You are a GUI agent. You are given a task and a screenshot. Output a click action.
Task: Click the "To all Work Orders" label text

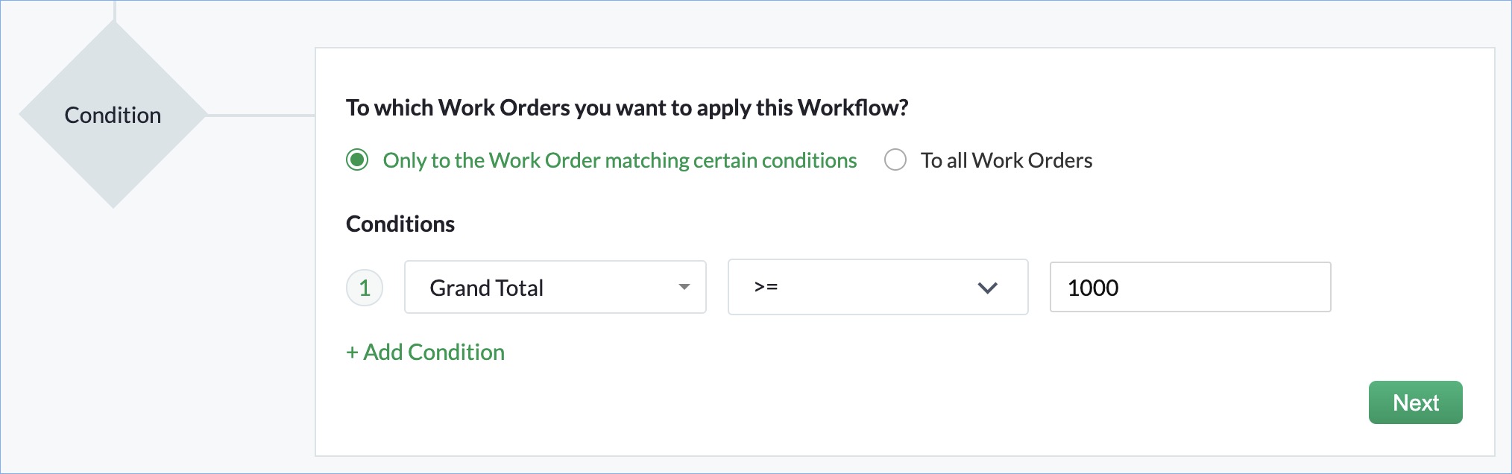pos(1006,160)
